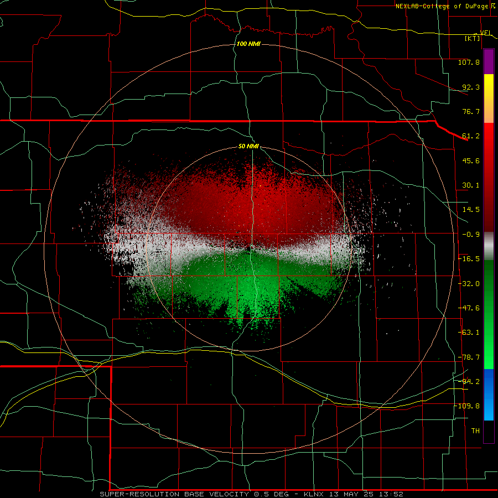Image resolution: width=498 pixels, height=498 pixels.
Task: Select the -78.7 value on velocity scale
Action: tap(469, 357)
